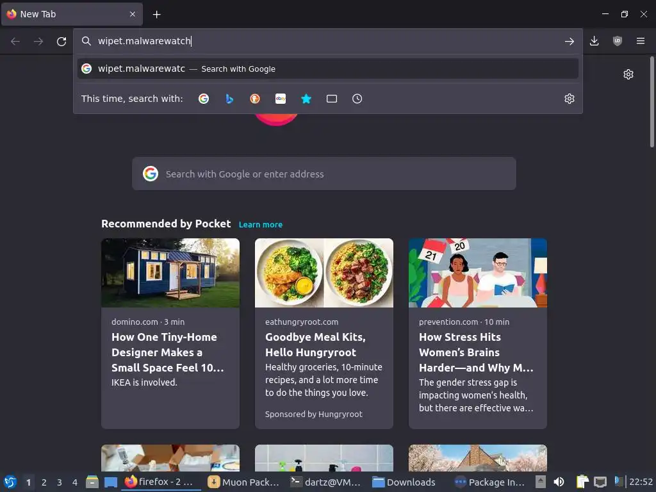Open the Hungryroot meal bowls thumbnail
656x492 pixels.
[x=324, y=273]
